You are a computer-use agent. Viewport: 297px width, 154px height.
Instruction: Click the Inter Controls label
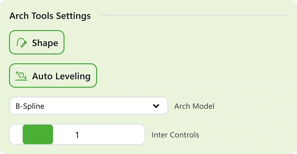pyautogui.click(x=175, y=135)
